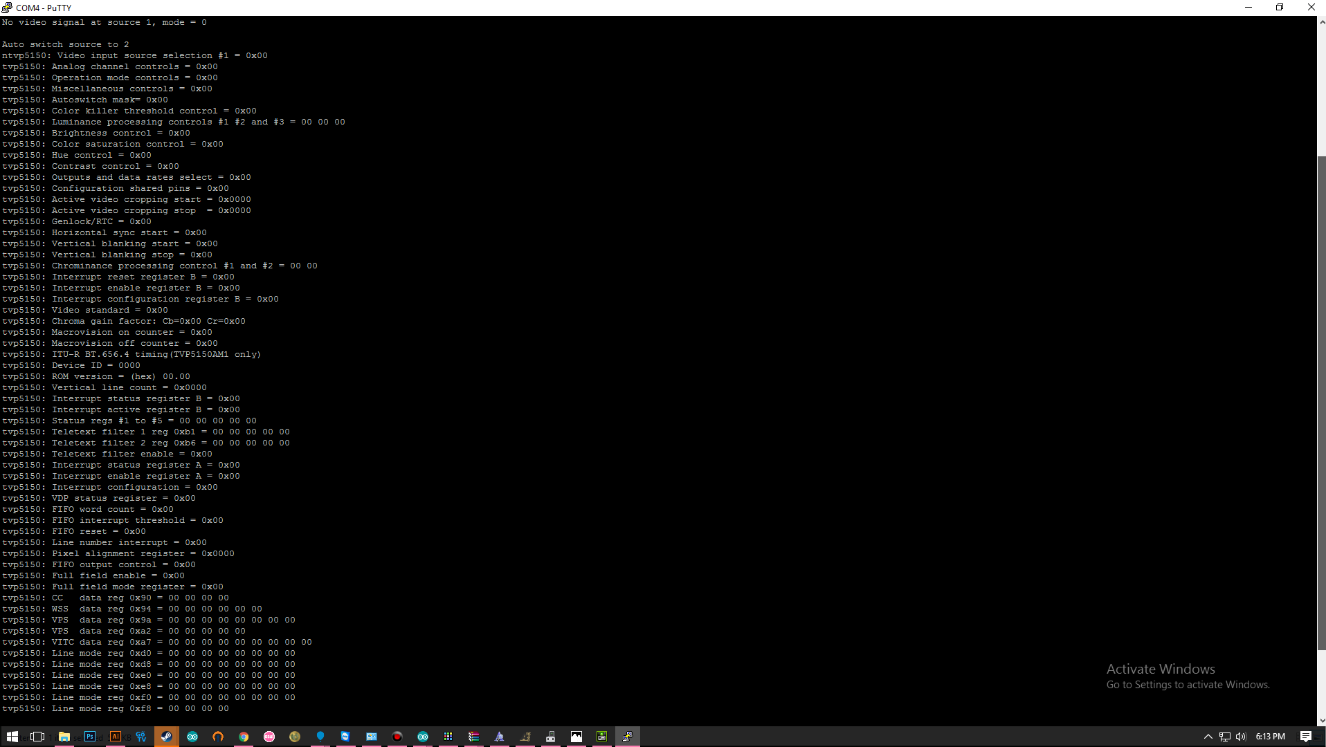The height and width of the screenshot is (747, 1326).
Task: Open the Action Center notification icon
Action: click(1306, 737)
